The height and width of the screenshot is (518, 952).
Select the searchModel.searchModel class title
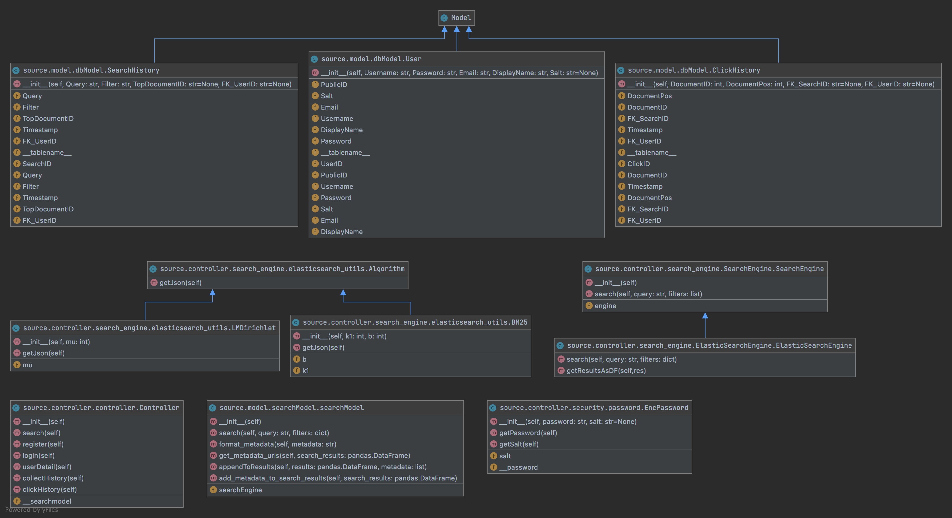point(292,407)
